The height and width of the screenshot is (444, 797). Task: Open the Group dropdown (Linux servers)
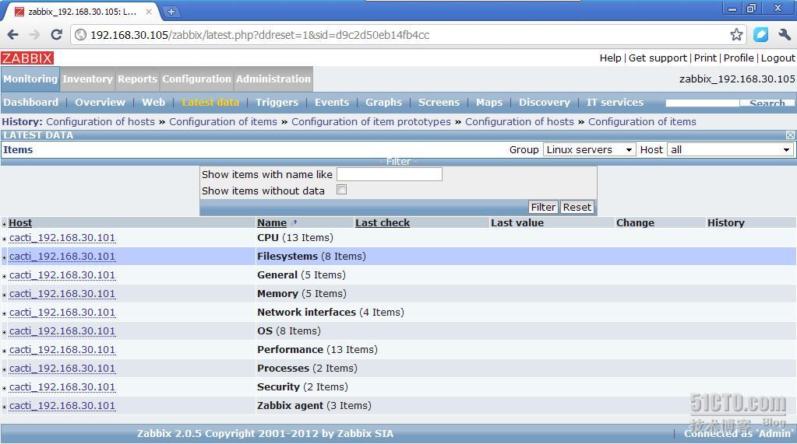point(589,150)
